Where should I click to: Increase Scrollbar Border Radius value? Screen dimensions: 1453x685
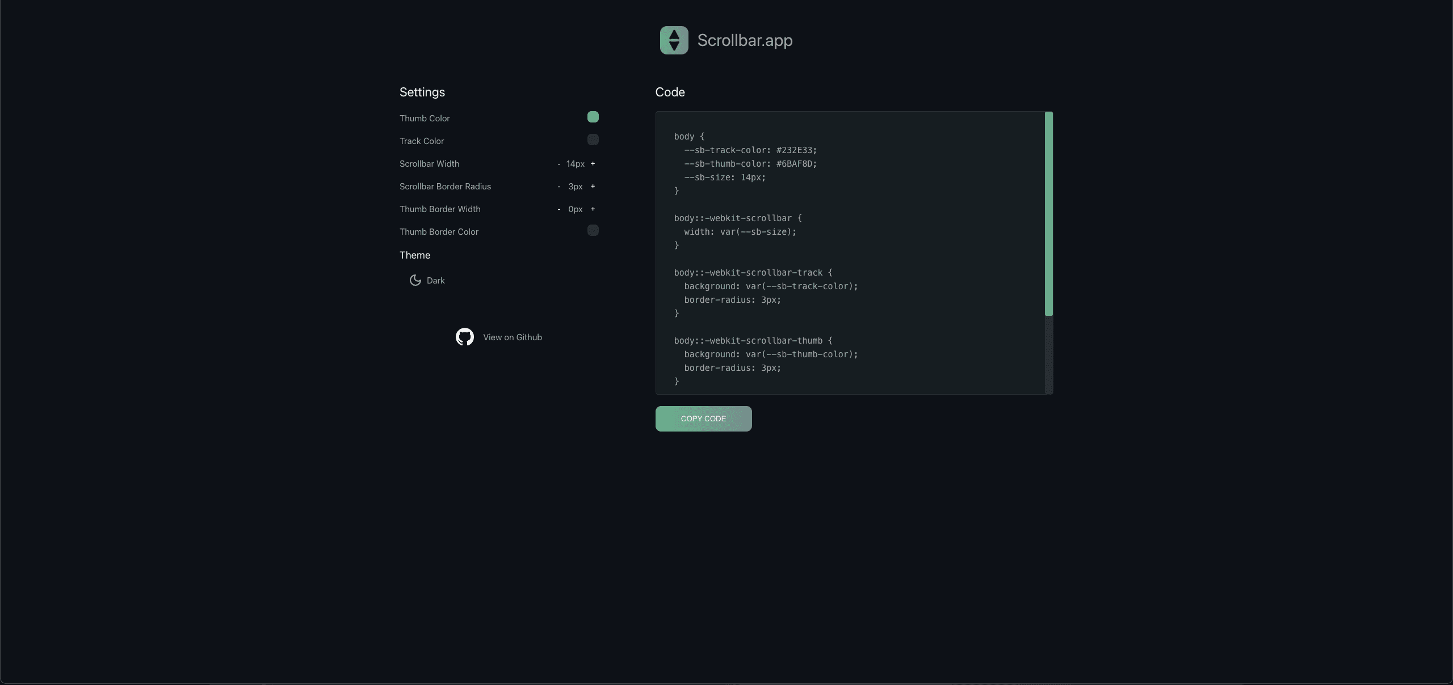coord(593,187)
